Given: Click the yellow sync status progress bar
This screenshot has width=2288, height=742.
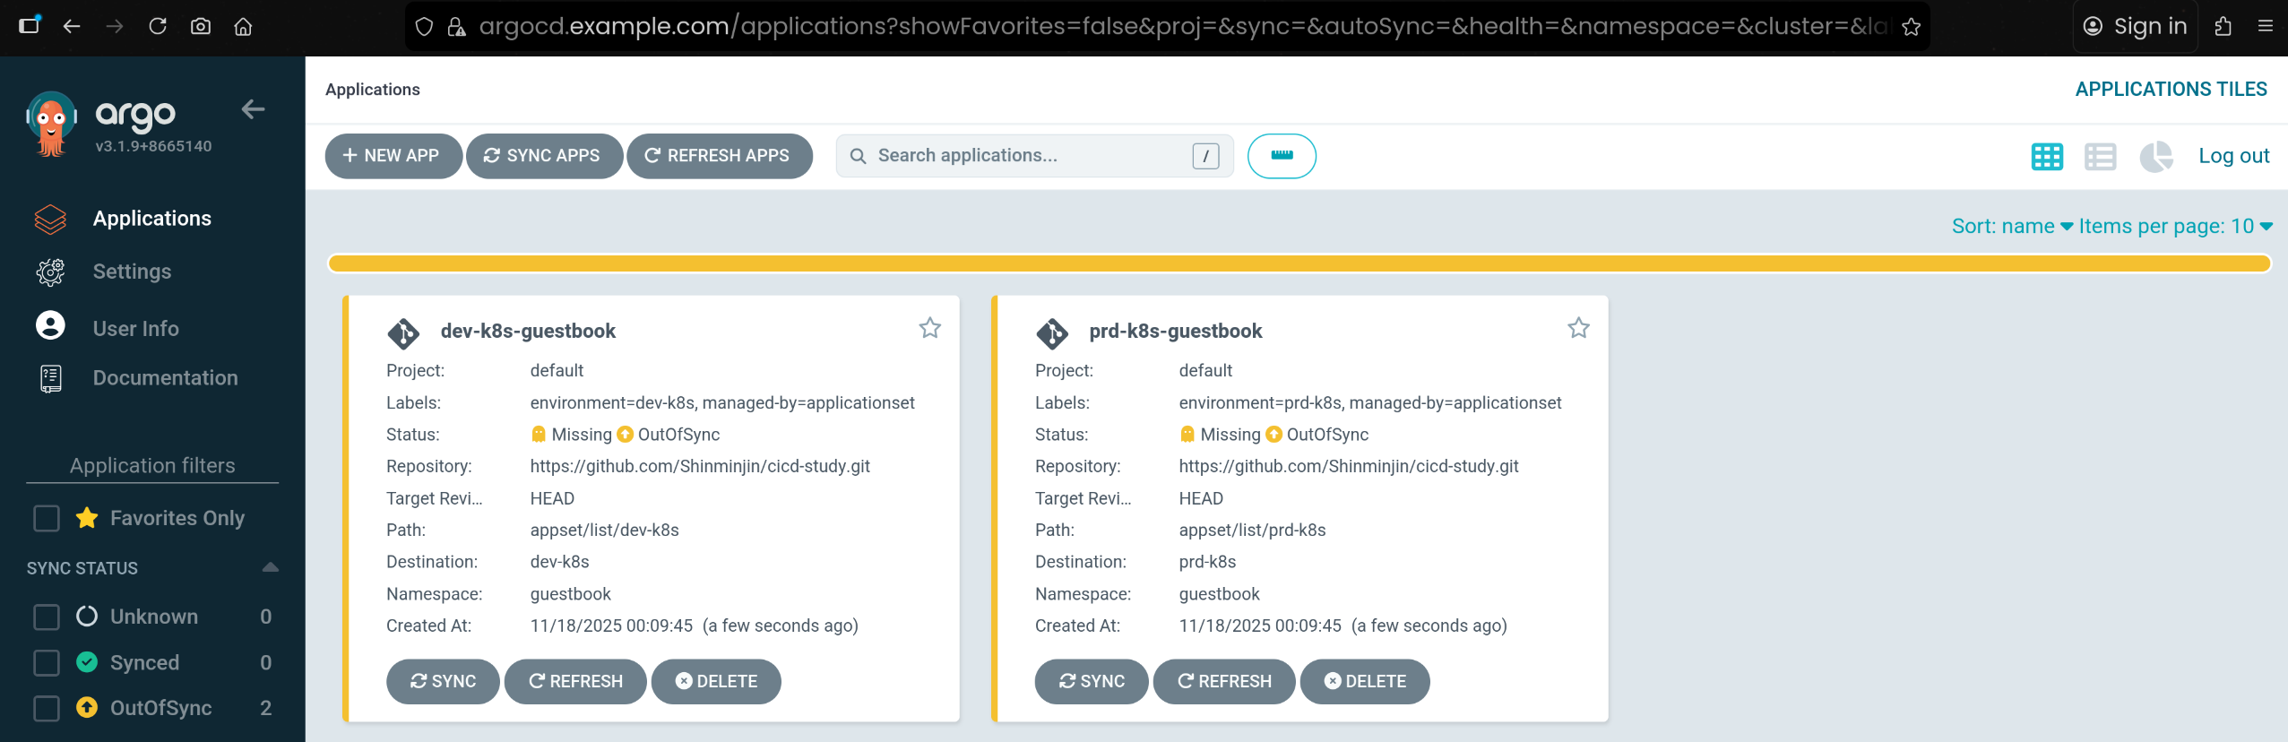Looking at the screenshot, I should (1299, 263).
